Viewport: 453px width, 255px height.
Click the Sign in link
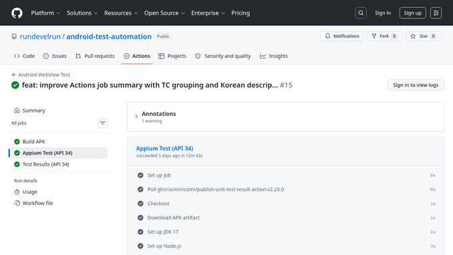383,13
